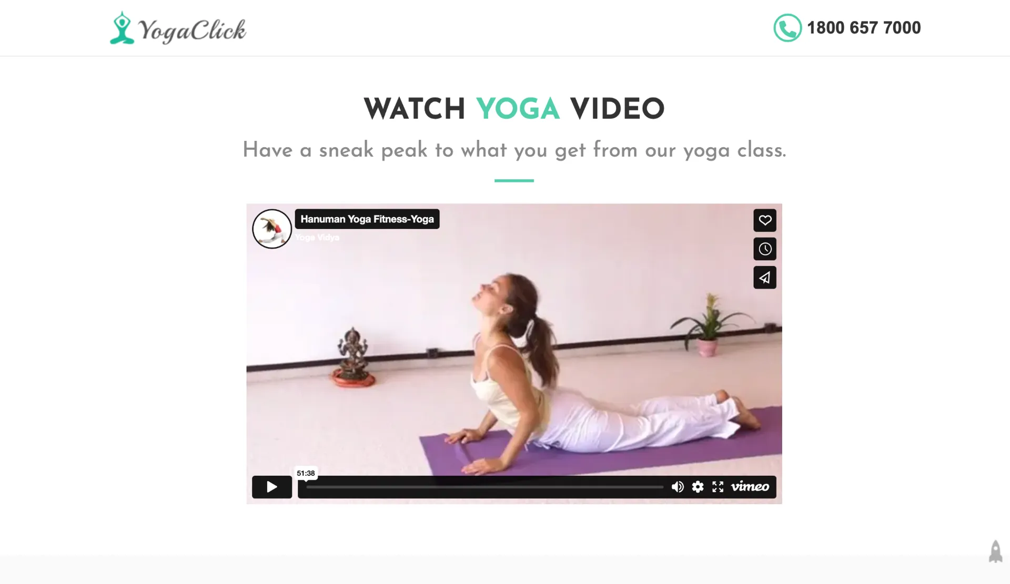The image size is (1010, 584).
Task: Open the Yoga Vidya uploader avatar
Action: [x=272, y=229]
